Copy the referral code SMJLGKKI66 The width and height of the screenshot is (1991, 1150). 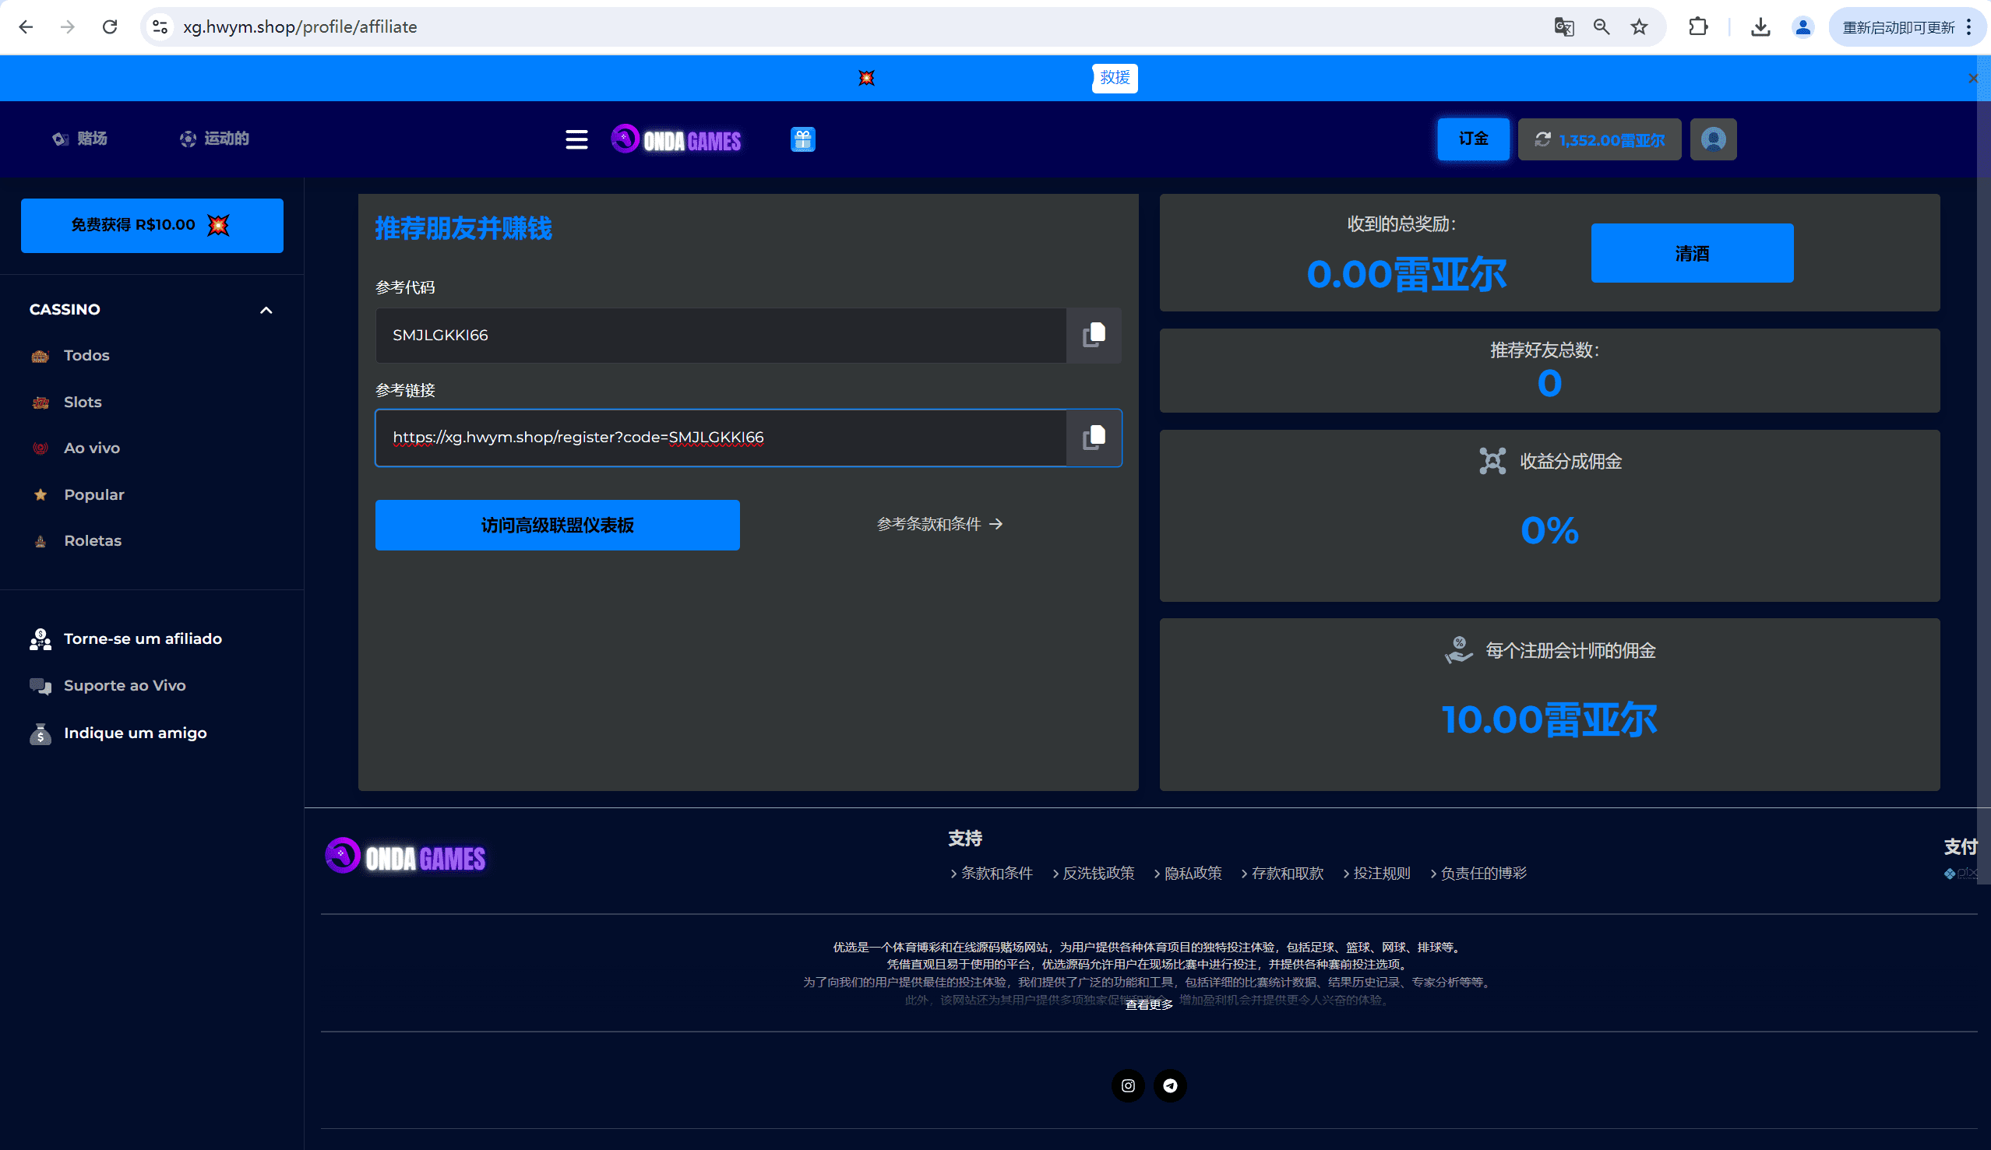1094,335
